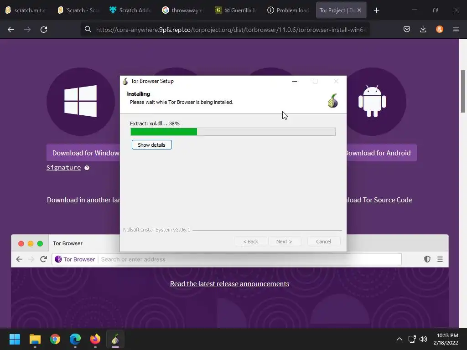Open Google Chrome from taskbar
Screen dimensions: 467x350
pyautogui.click(x=55, y=339)
